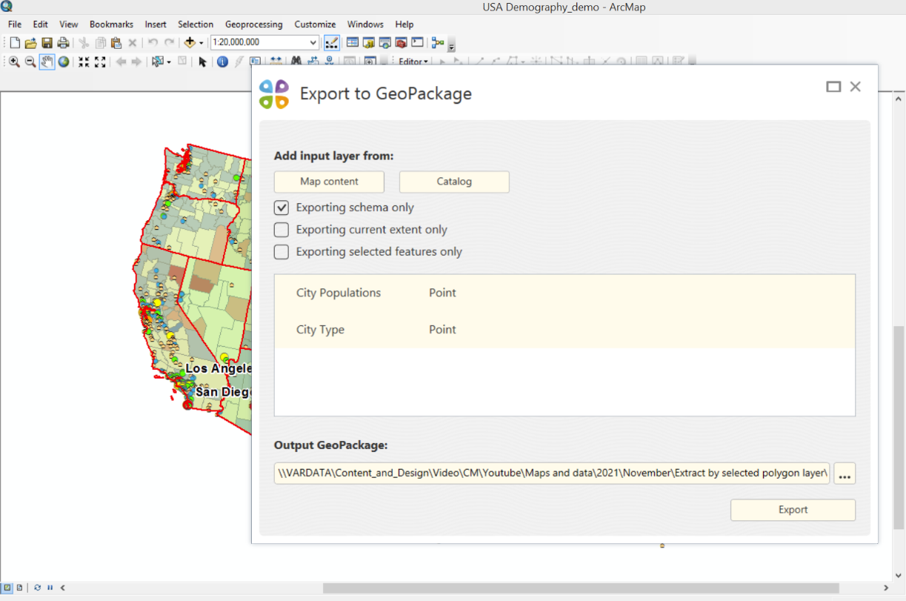Check Exporting selected features only

point(282,252)
